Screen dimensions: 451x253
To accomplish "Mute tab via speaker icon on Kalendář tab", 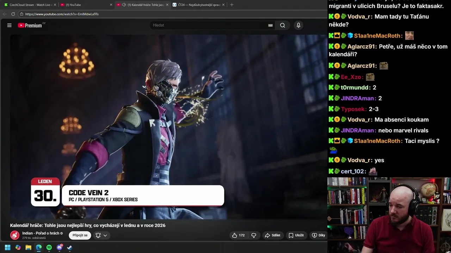I will point(124,5).
